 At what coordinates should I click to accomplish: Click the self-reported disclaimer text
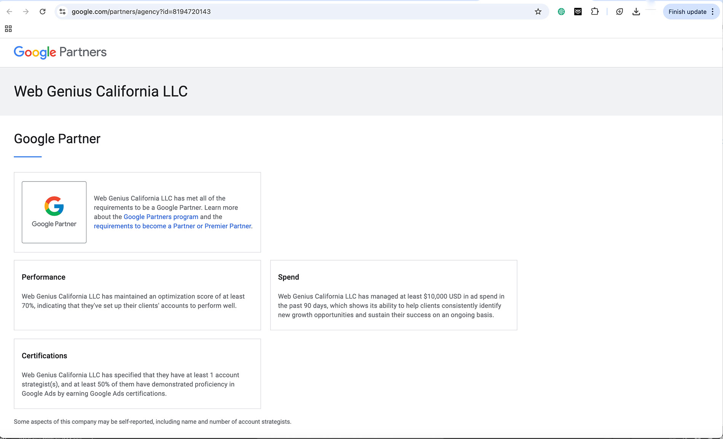[x=153, y=422]
